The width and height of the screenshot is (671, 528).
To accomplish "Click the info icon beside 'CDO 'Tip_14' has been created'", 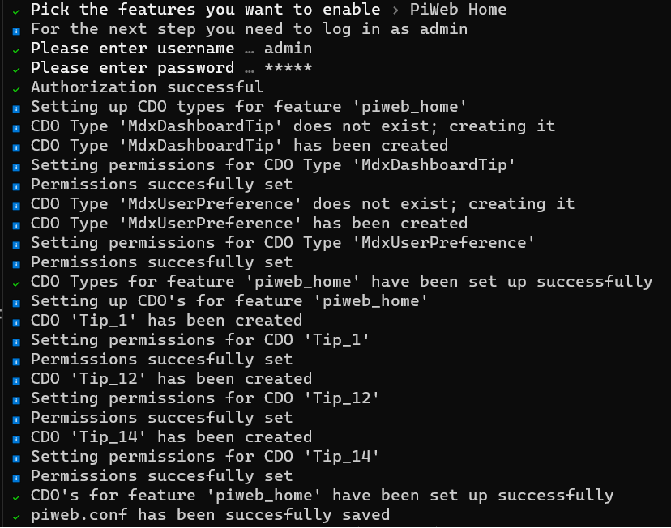I will [16, 438].
